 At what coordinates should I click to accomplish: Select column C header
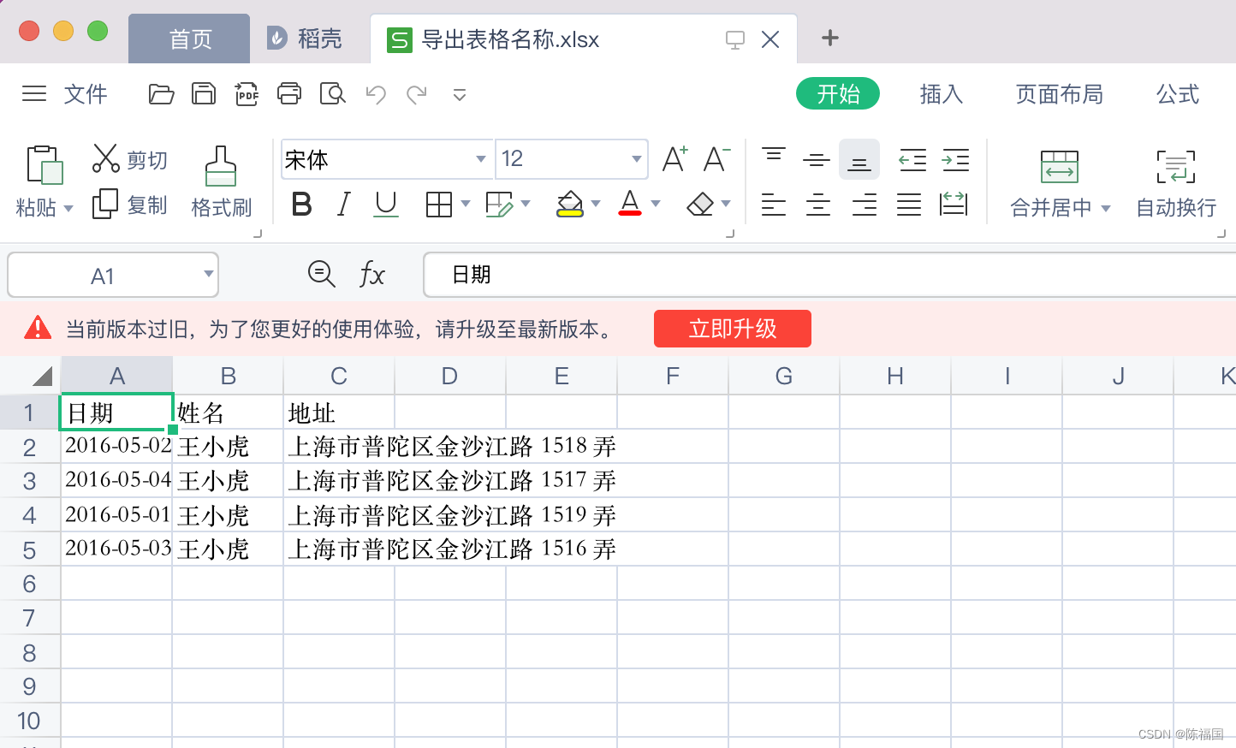click(339, 376)
